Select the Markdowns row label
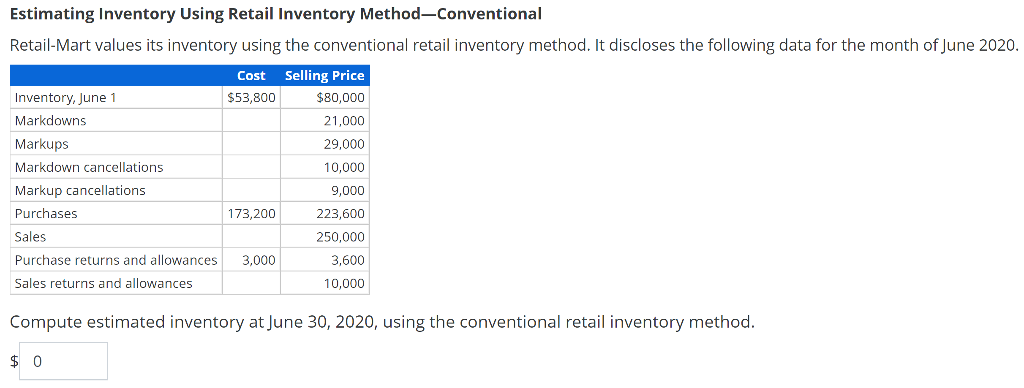The height and width of the screenshot is (388, 1024). 50,120
